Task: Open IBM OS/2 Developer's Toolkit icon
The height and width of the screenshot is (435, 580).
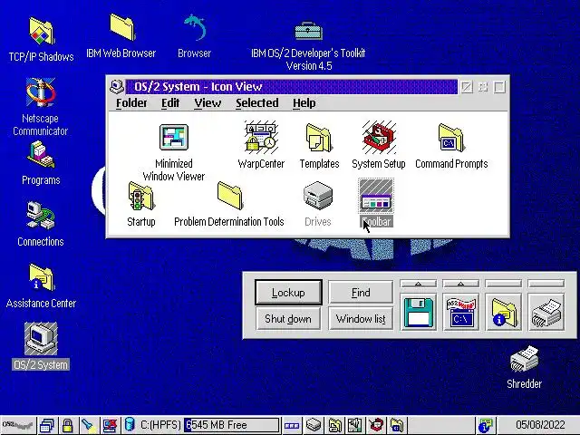Action: (308, 31)
